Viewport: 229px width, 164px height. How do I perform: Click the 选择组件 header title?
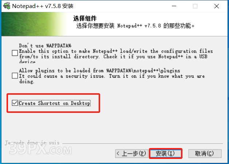[85, 19]
